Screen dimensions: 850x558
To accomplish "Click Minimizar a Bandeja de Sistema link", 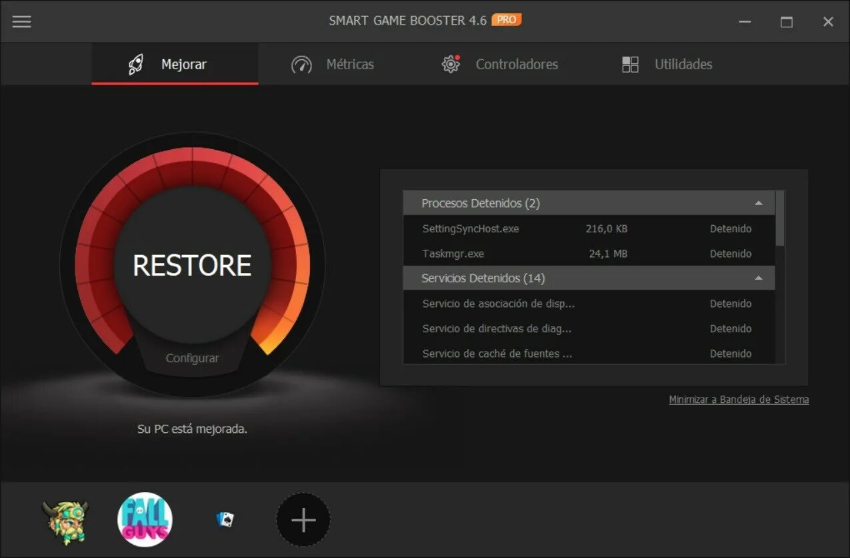I will point(739,400).
